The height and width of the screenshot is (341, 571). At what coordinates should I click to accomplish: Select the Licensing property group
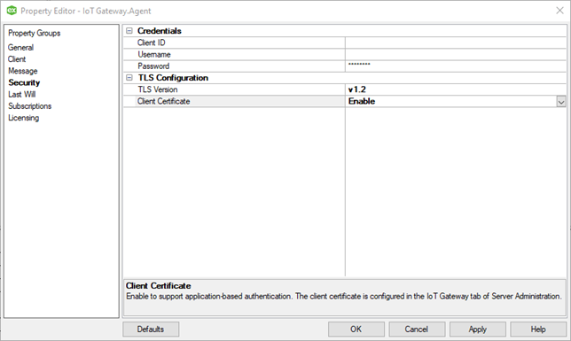click(x=23, y=118)
